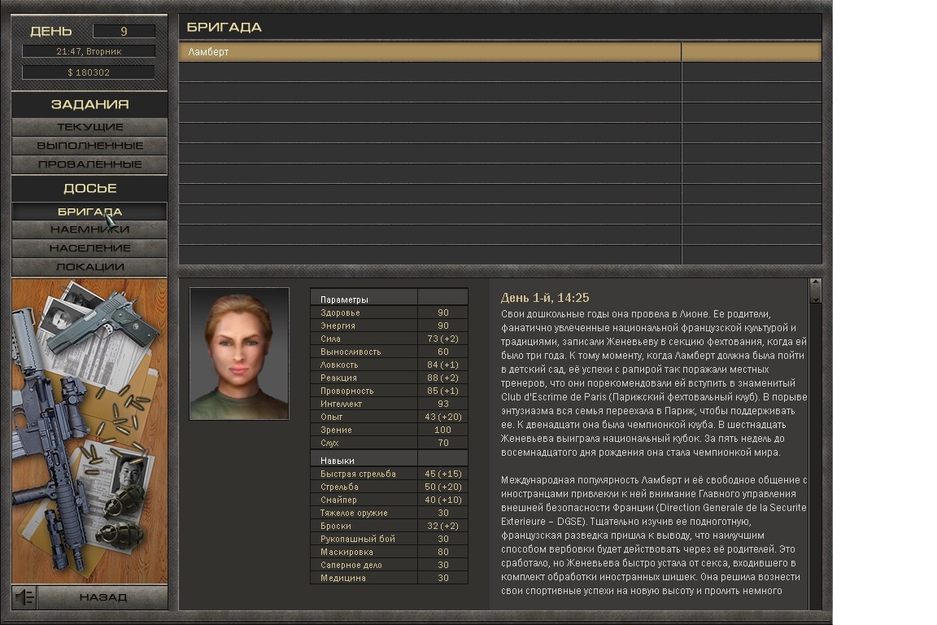This screenshot has height=625, width=937.
Task: Click the Интеллект parameter row
Action: tap(389, 404)
